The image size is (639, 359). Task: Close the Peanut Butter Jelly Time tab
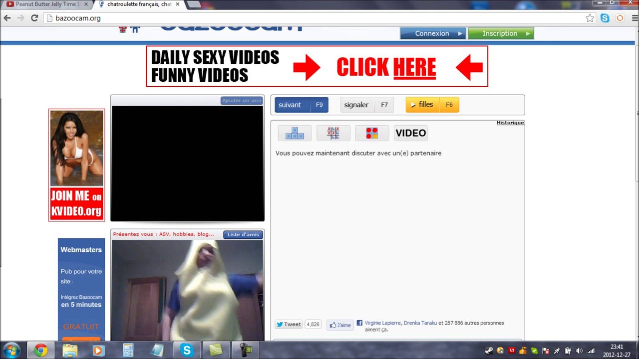[x=86, y=4]
